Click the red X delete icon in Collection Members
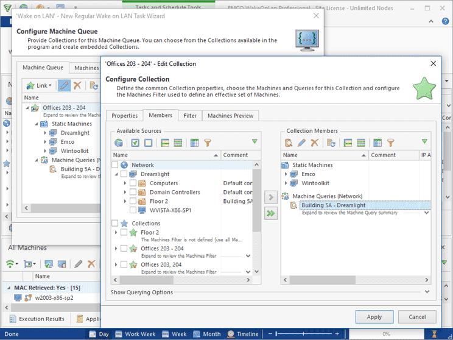 [x=314, y=143]
